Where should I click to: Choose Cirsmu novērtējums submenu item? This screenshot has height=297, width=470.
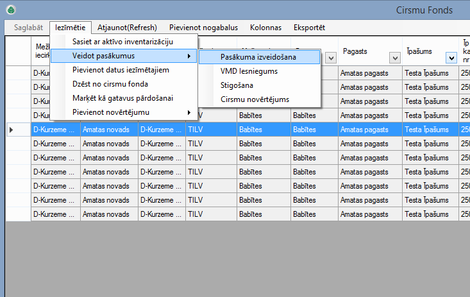coord(259,99)
